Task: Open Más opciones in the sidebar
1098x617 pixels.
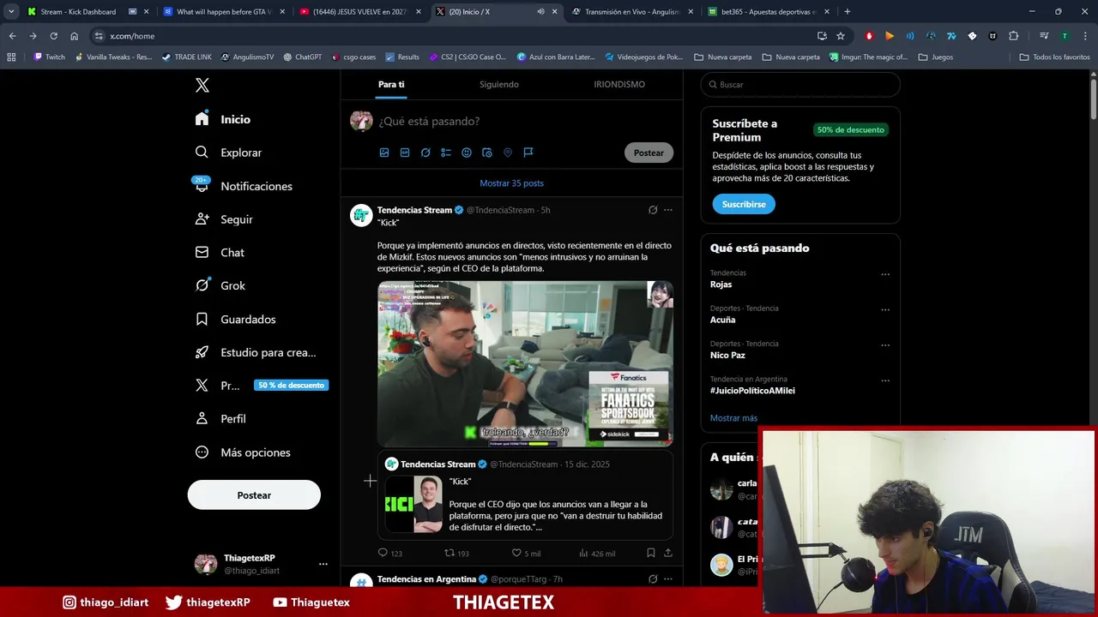Action: (243, 452)
